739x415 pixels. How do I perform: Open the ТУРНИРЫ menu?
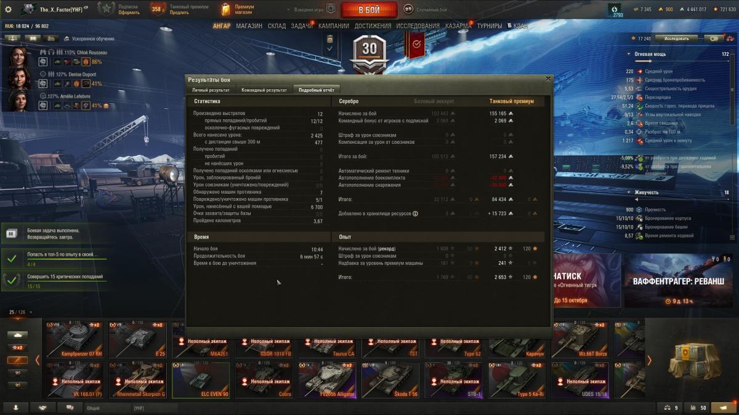[x=490, y=26]
